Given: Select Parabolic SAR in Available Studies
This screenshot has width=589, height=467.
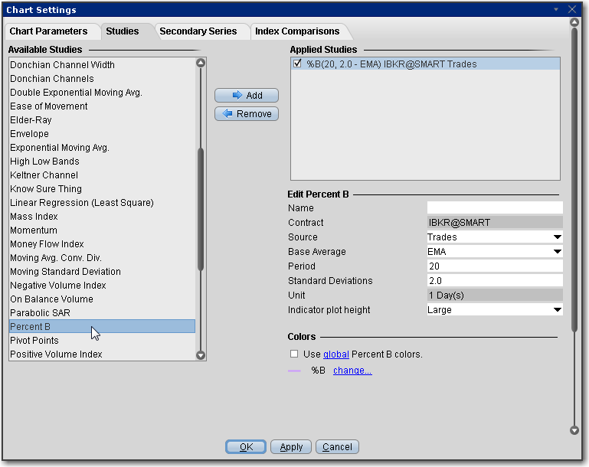Looking at the screenshot, I should [41, 313].
